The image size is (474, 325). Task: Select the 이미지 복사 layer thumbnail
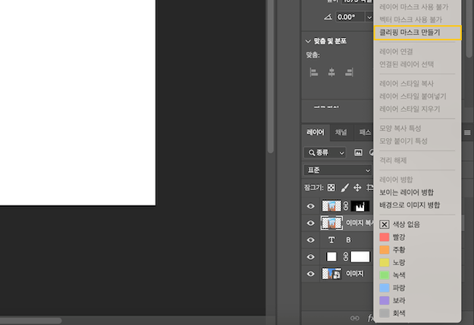(331, 223)
